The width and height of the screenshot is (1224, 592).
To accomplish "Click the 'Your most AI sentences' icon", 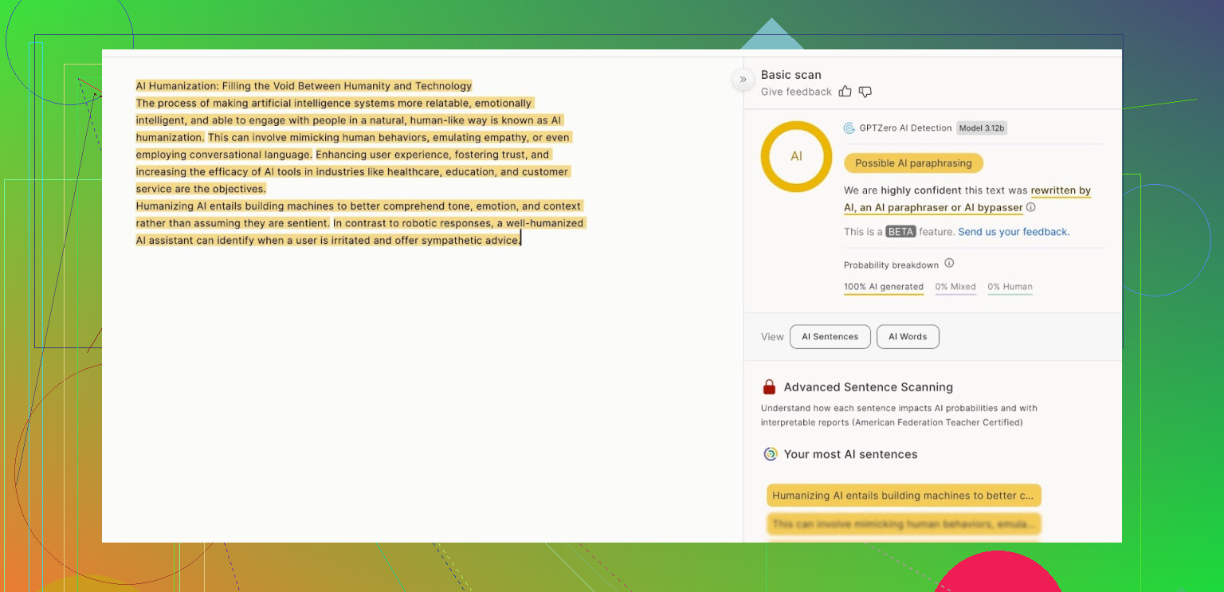I will coord(770,454).
